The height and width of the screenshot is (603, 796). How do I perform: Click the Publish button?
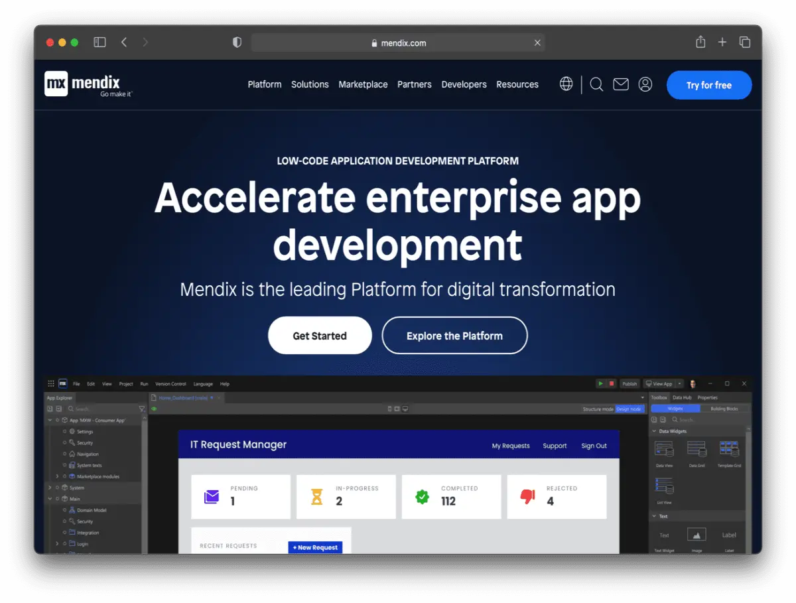tap(630, 383)
